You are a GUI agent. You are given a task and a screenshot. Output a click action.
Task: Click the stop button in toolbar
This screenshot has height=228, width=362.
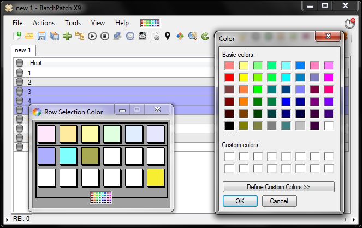point(105,36)
